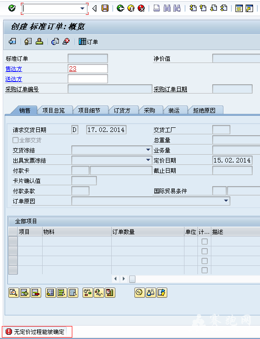Image resolution: width=260 pixels, height=339 pixels.
Task: Switch to the 项目总览 tab
Action: point(54,111)
